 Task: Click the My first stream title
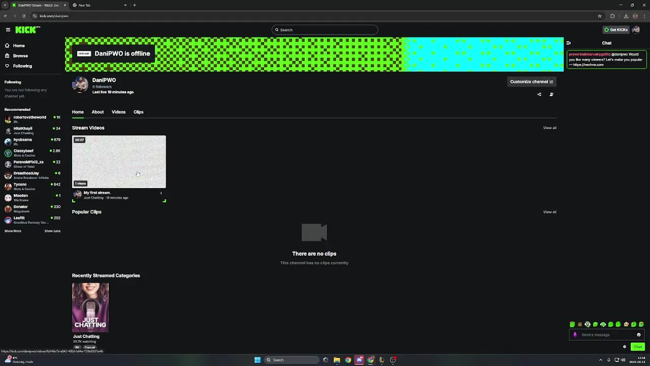point(97,193)
